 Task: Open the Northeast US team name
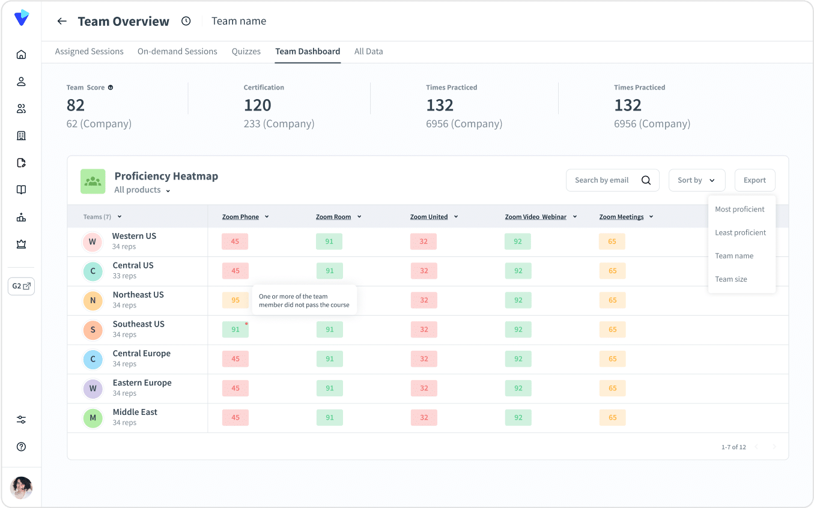pyautogui.click(x=138, y=295)
